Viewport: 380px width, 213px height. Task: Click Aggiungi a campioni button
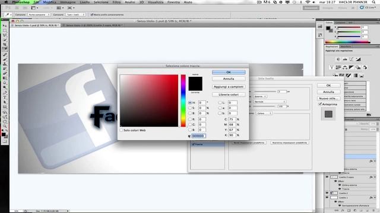[x=229, y=87]
